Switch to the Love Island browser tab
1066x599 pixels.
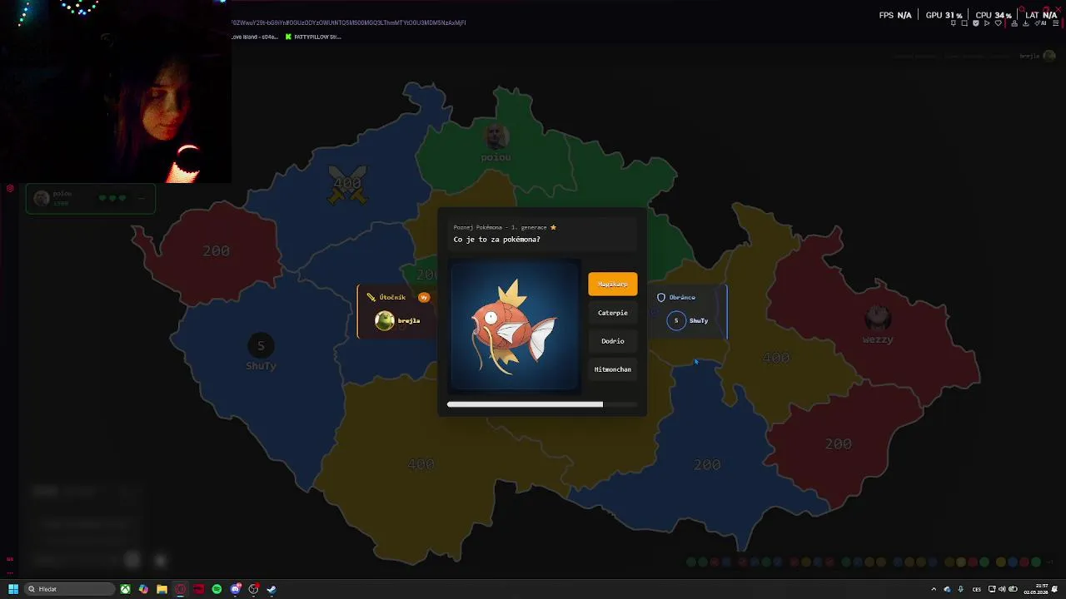click(255, 37)
